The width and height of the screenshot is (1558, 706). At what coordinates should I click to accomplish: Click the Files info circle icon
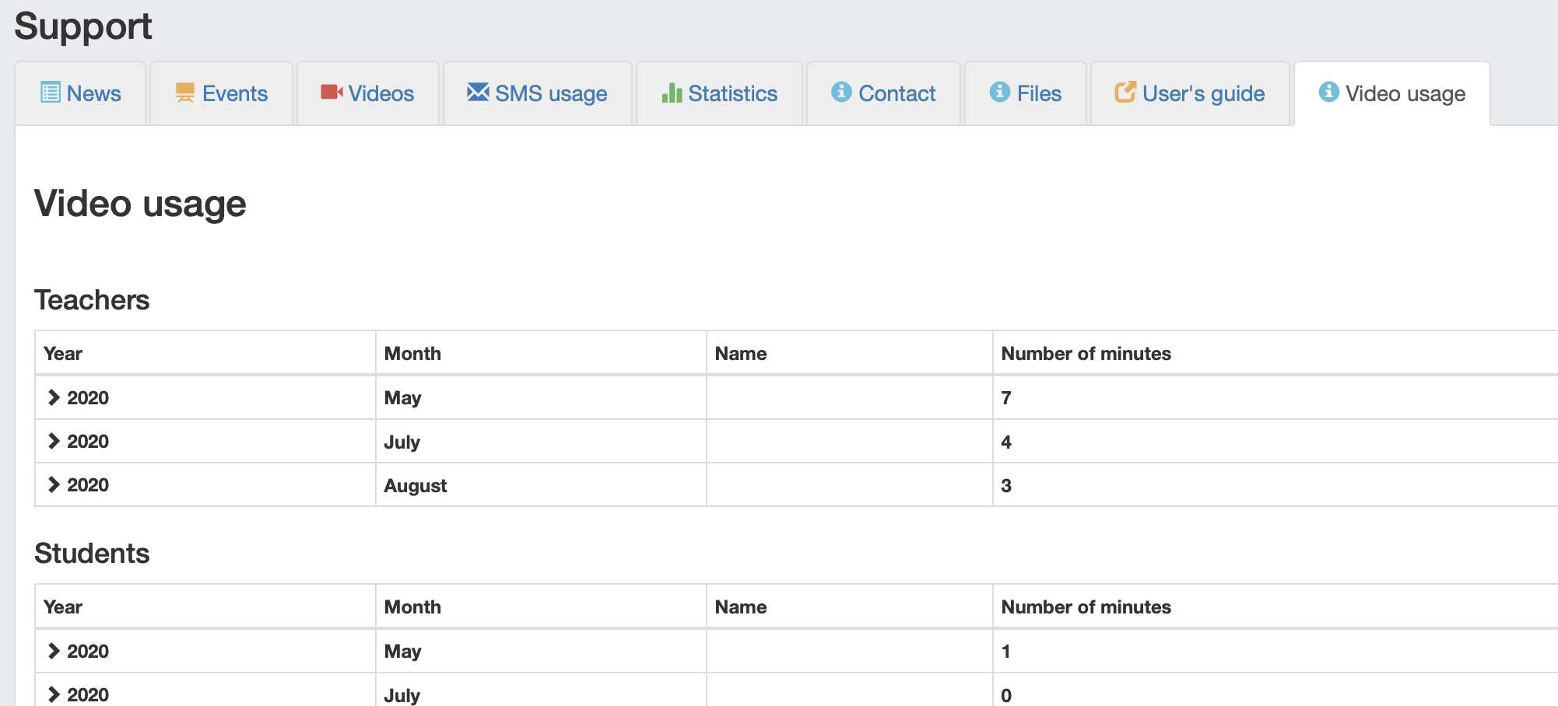click(x=1000, y=92)
